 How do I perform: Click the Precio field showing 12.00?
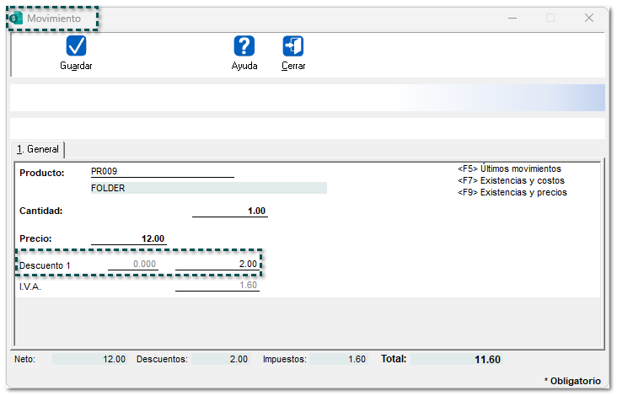point(129,238)
